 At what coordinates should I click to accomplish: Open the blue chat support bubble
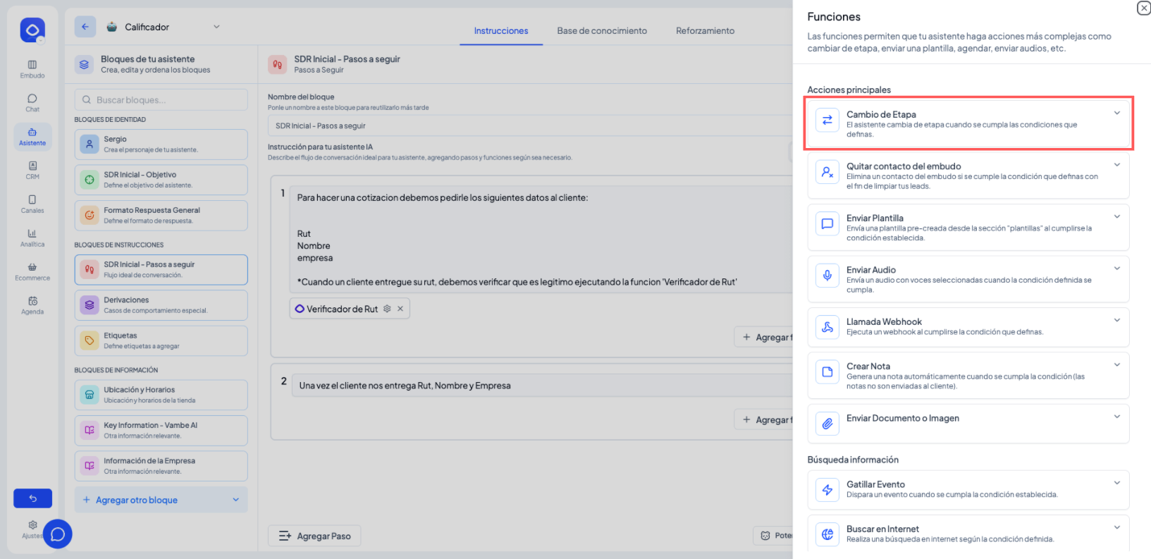point(58,534)
